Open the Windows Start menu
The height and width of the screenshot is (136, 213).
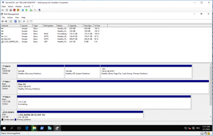[x=4, y=128]
